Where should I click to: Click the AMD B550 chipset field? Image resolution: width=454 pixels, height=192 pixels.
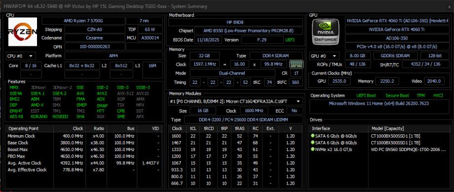pyautogui.click(x=249, y=31)
